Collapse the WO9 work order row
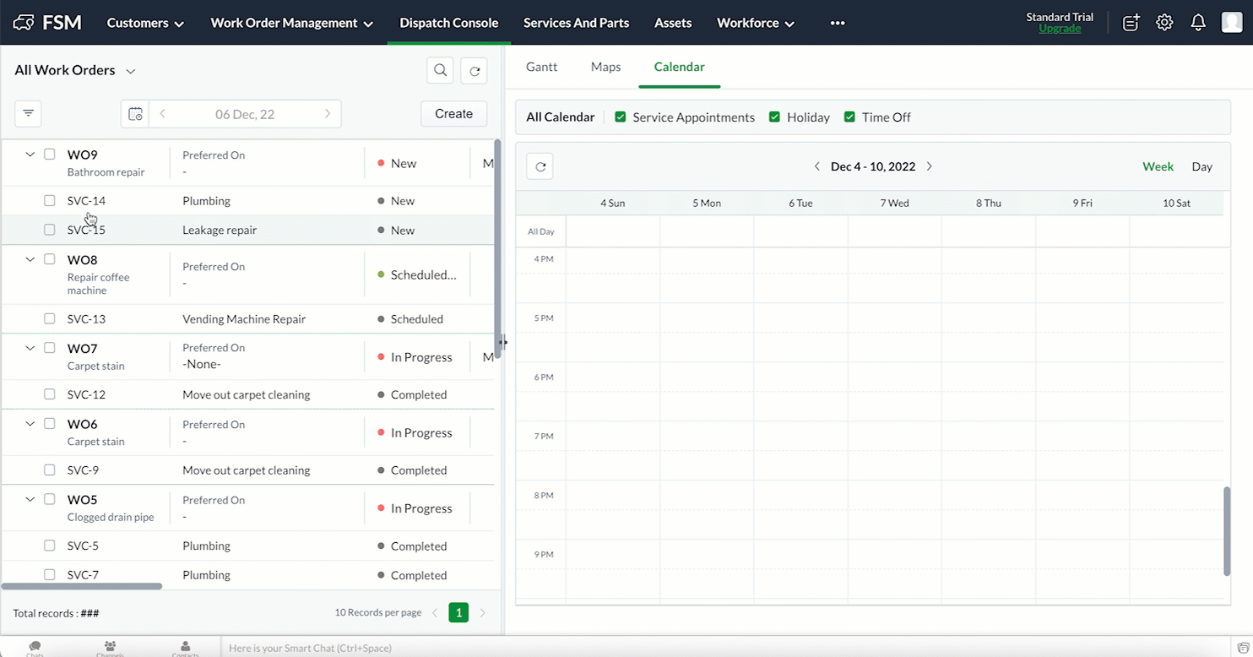This screenshot has height=657, width=1253. 30,155
